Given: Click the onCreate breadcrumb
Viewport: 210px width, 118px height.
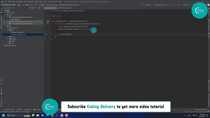Looking at the screenshot, I should 75,5.
